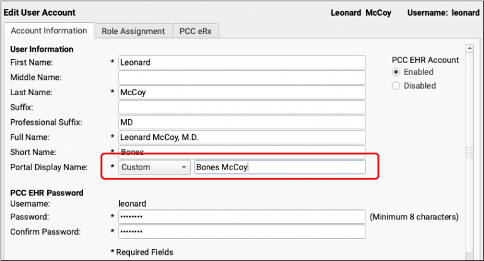Click the custom portal display name field
Viewport: 484px width, 261px height.
(x=279, y=167)
